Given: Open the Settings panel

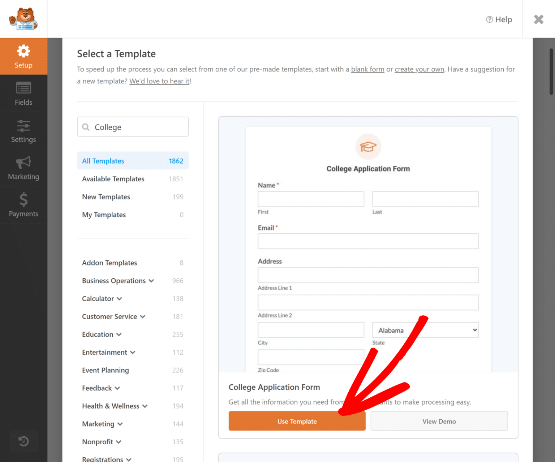Looking at the screenshot, I should (x=23, y=131).
